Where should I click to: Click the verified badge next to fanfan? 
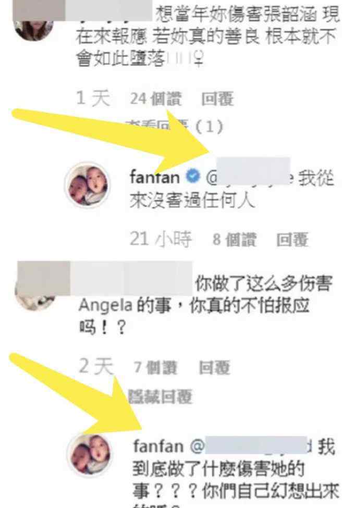click(193, 177)
